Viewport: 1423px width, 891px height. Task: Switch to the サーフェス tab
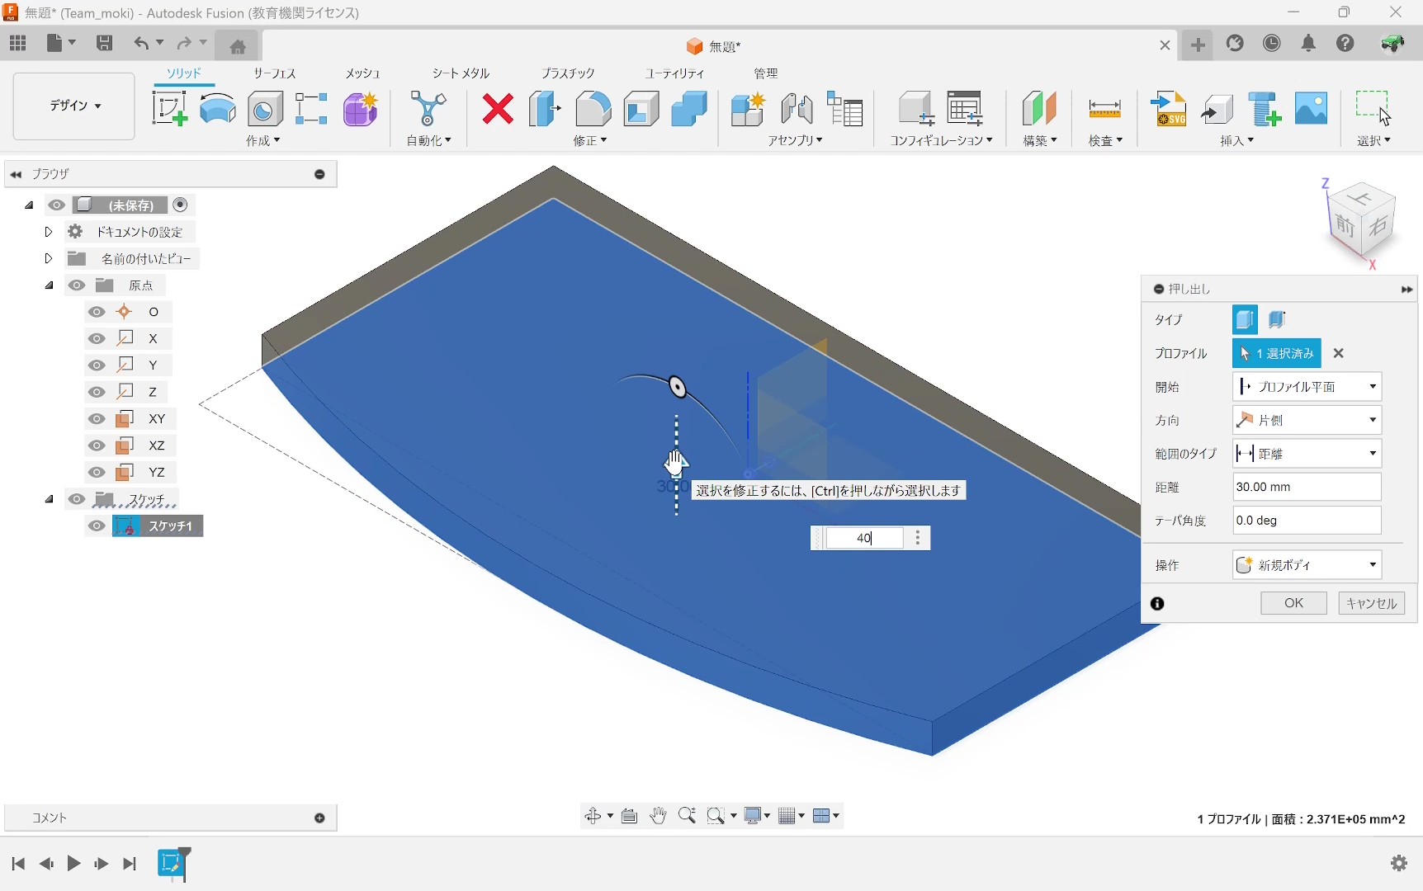point(274,73)
